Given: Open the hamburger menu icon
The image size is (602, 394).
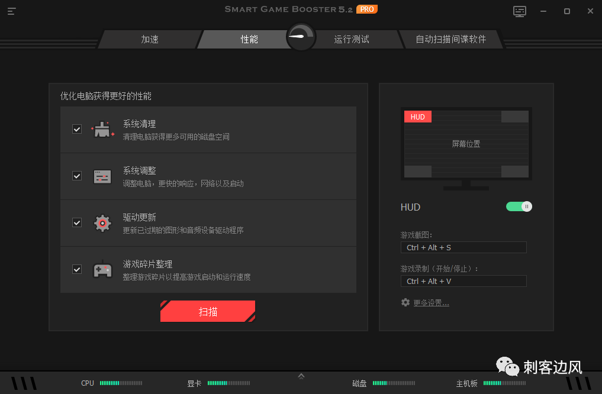Looking at the screenshot, I should point(11,11).
